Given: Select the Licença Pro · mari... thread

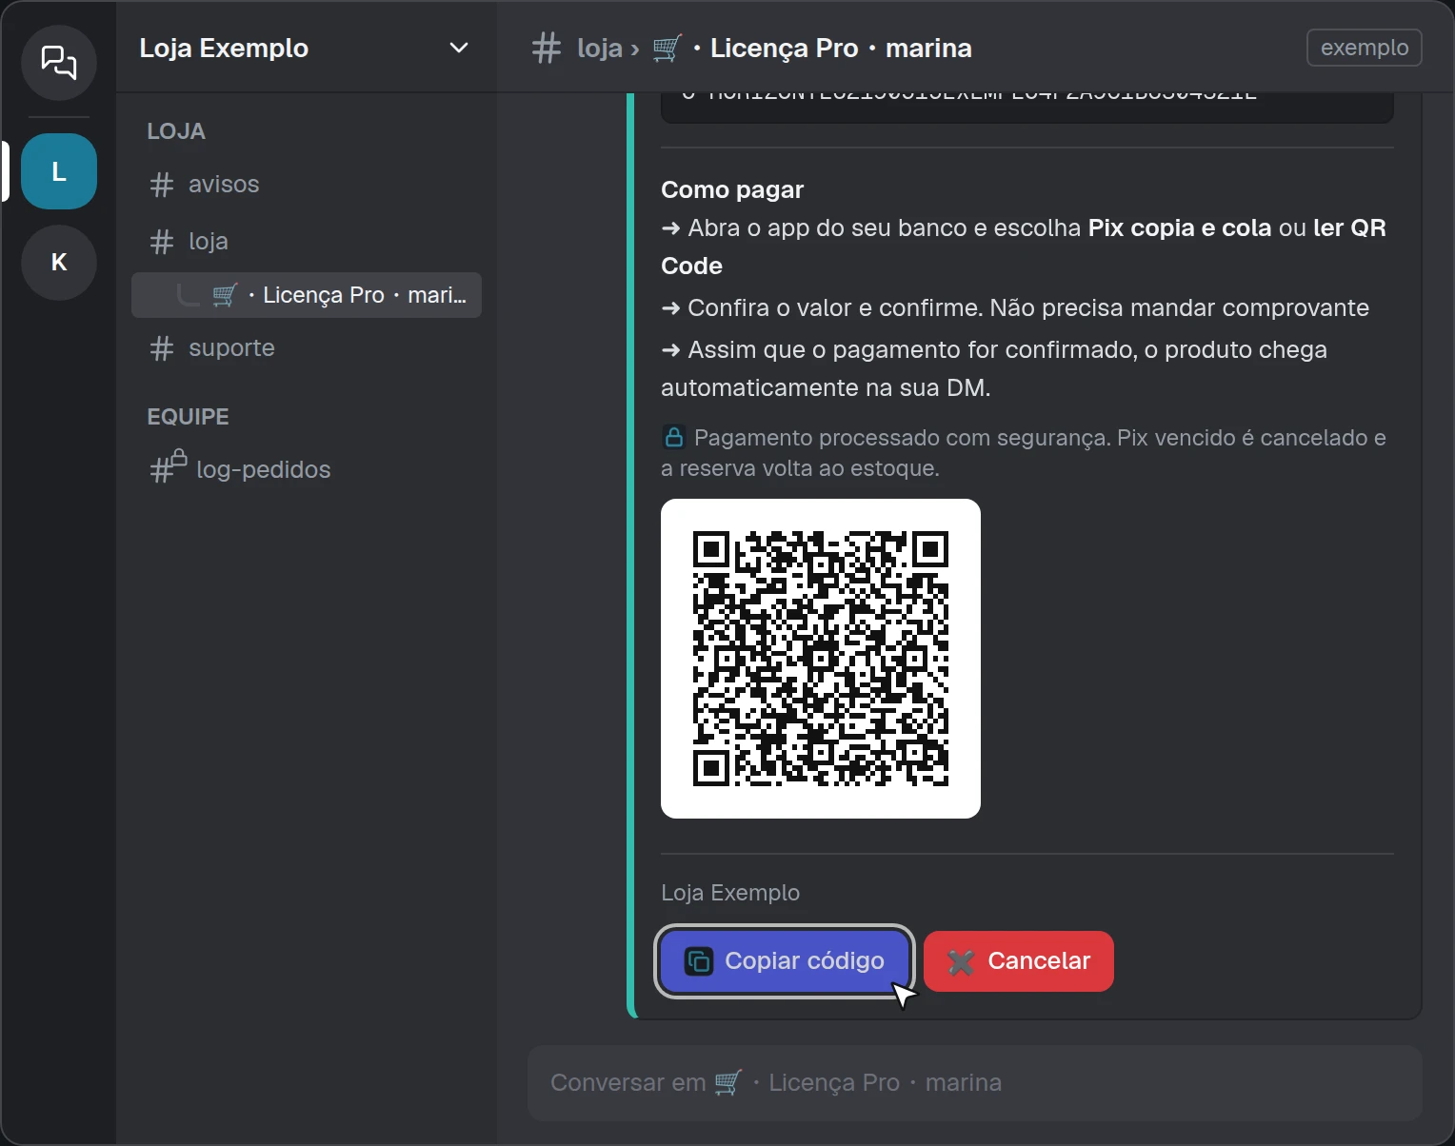Looking at the screenshot, I should (x=307, y=295).
